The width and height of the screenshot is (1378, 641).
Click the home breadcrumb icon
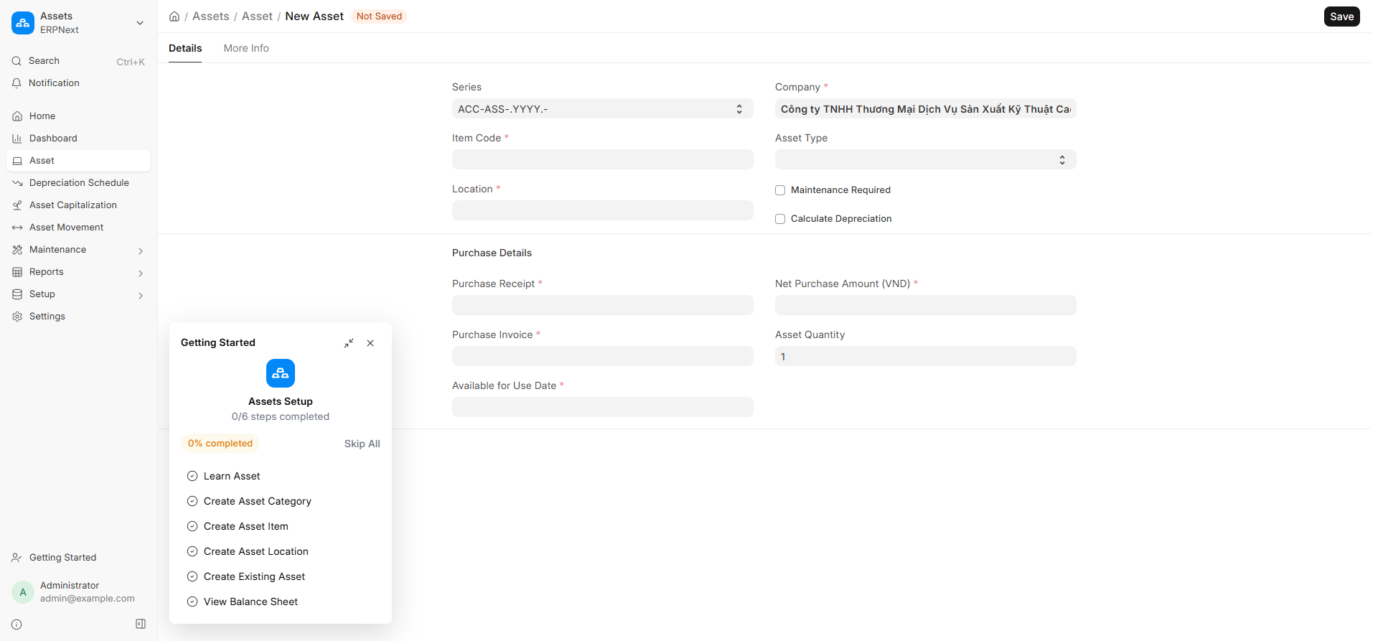click(174, 17)
